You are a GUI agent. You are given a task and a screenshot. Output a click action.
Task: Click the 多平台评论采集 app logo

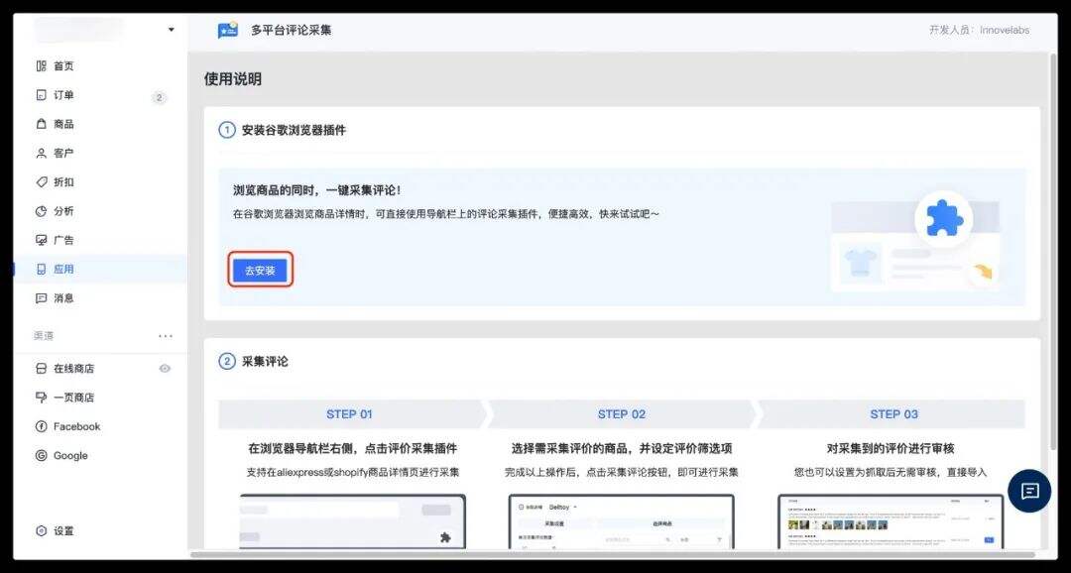click(226, 30)
